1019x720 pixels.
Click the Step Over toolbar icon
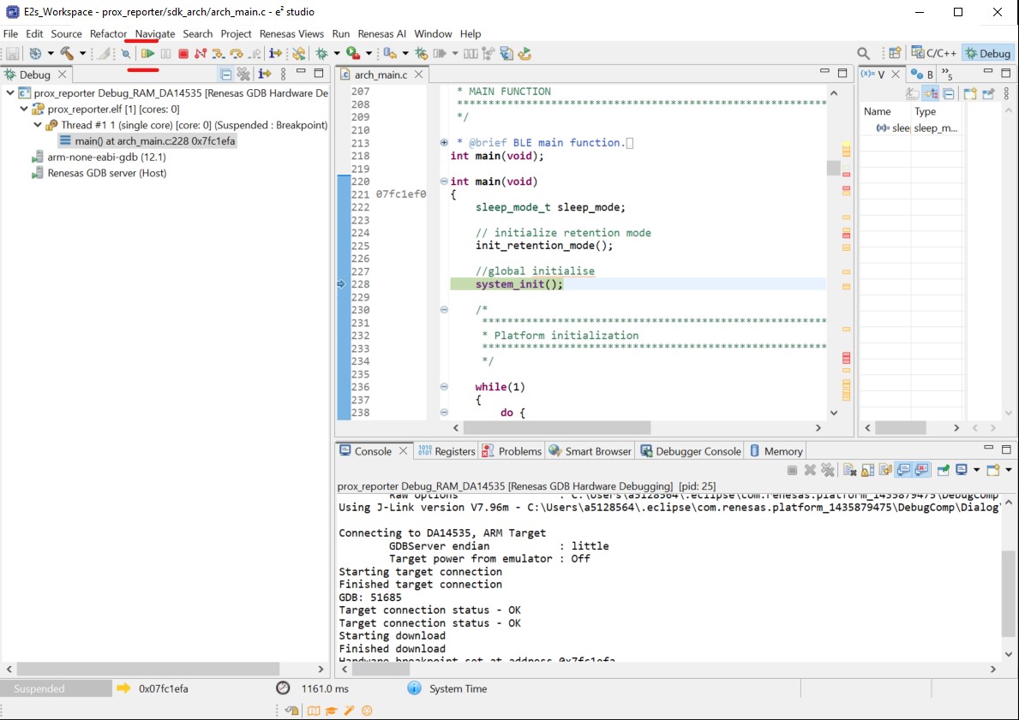[x=237, y=53]
